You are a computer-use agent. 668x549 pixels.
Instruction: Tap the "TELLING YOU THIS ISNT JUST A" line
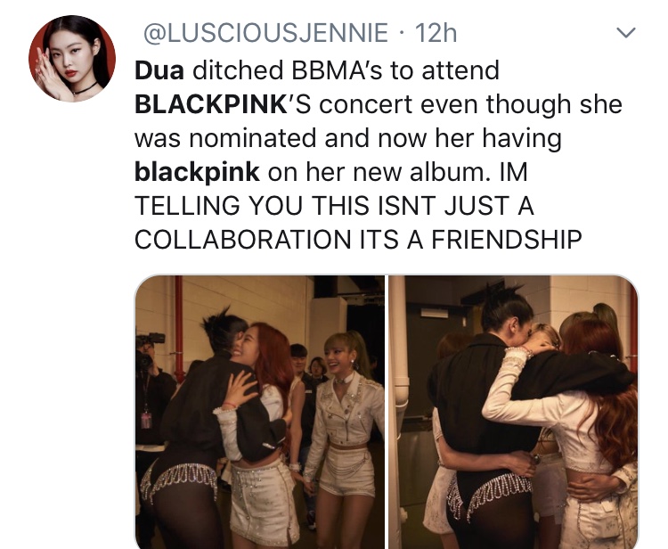[334, 206]
